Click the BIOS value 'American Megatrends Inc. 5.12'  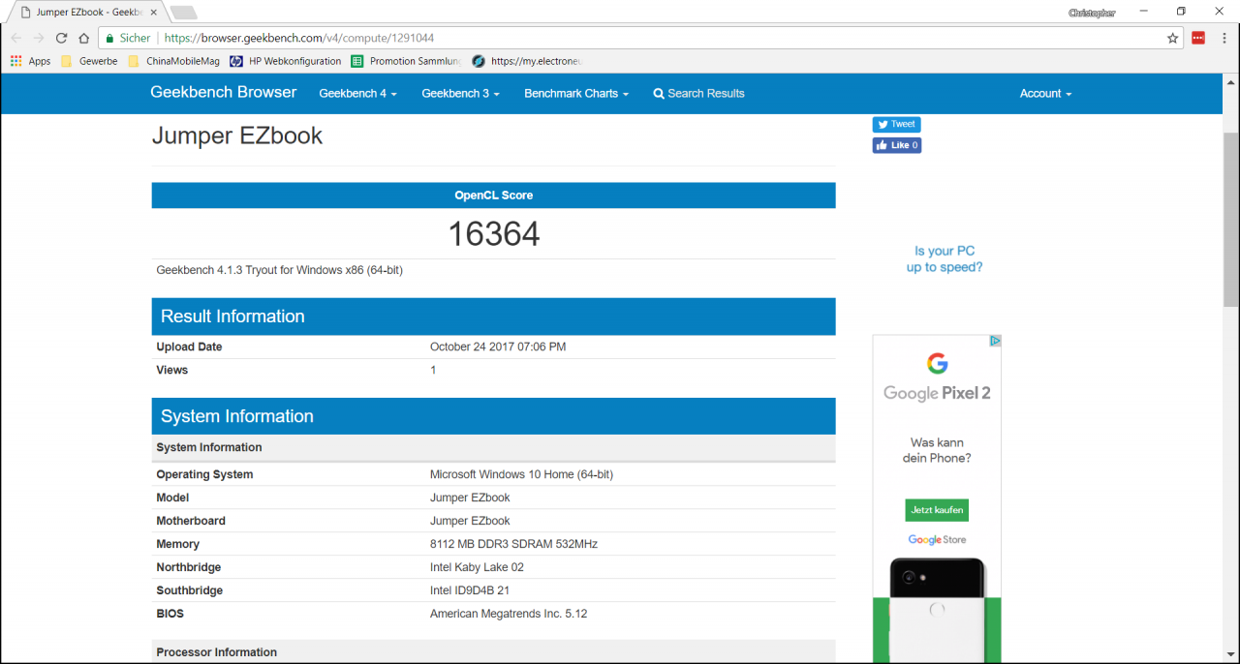pyautogui.click(x=509, y=614)
